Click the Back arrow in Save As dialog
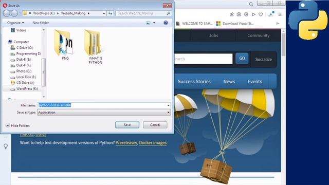This screenshot has width=329, height=185. coord(7,13)
